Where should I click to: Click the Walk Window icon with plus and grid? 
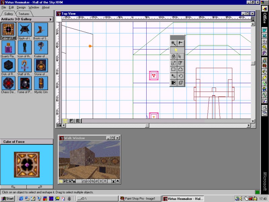(x=73, y=181)
